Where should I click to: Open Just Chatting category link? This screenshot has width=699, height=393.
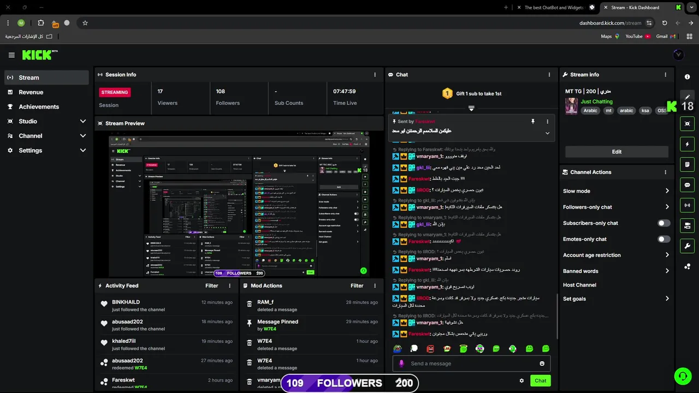coord(596,102)
